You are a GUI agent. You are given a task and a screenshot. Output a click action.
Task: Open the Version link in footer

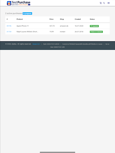(x=36, y=44)
